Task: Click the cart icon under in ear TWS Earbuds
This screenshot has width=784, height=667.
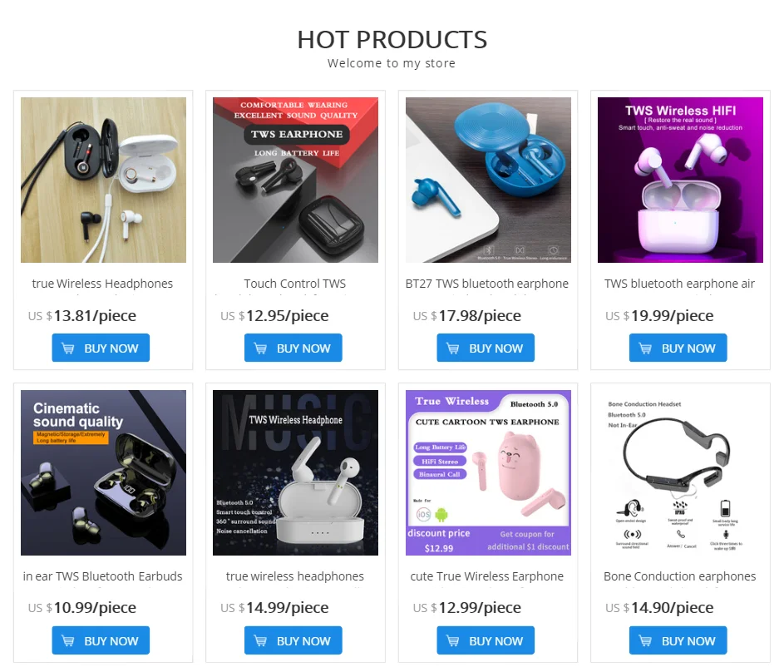Action: 67,640
